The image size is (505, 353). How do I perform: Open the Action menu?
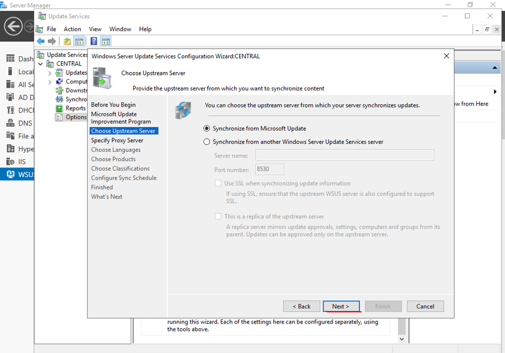(73, 29)
